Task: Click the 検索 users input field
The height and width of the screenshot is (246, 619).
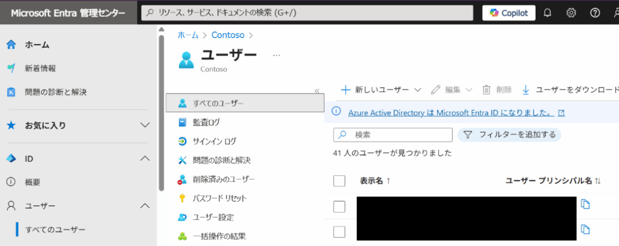Action: pos(393,134)
